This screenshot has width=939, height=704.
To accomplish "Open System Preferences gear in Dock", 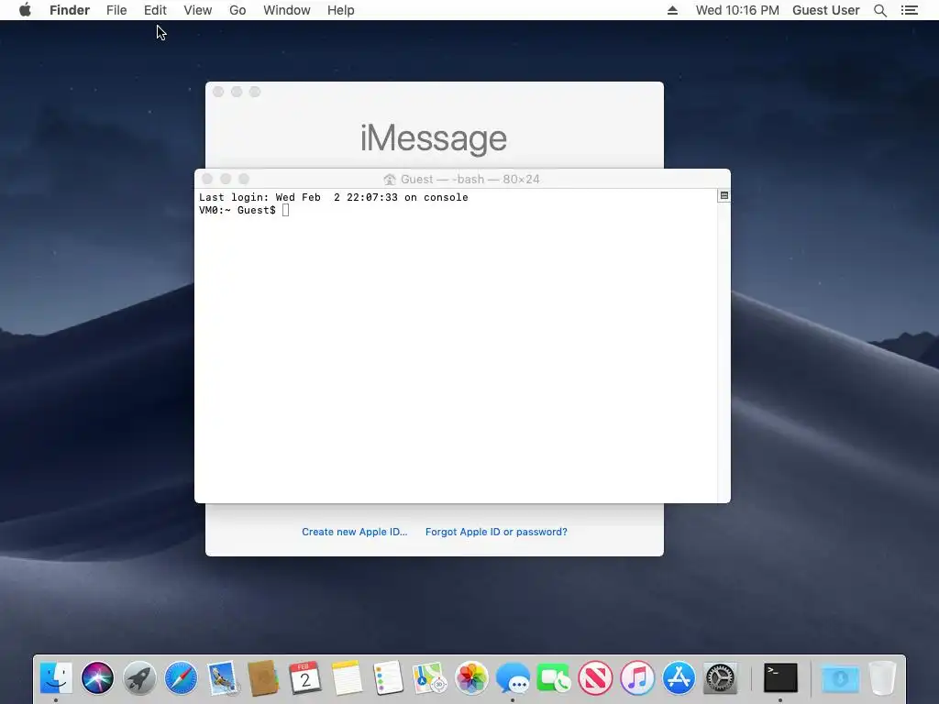I will (720, 678).
